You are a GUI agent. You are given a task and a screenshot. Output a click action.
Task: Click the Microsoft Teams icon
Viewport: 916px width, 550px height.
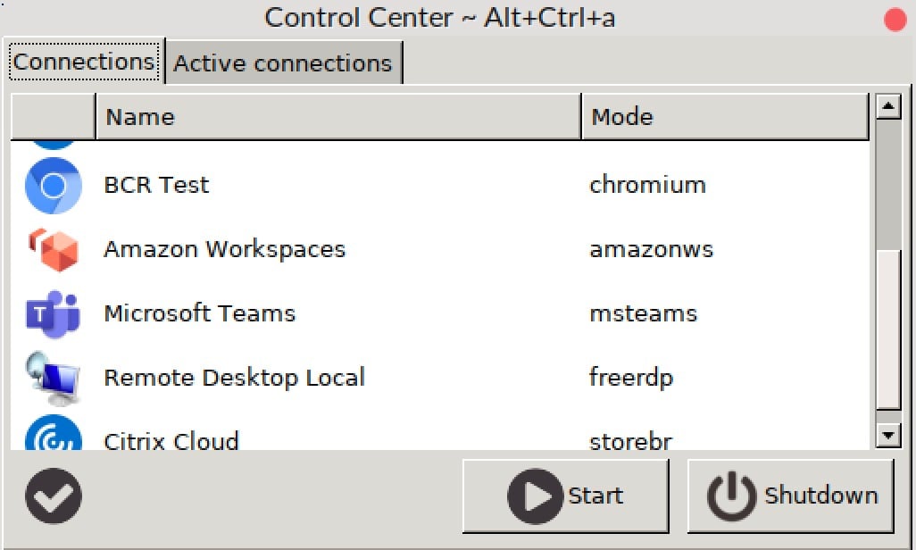(53, 313)
